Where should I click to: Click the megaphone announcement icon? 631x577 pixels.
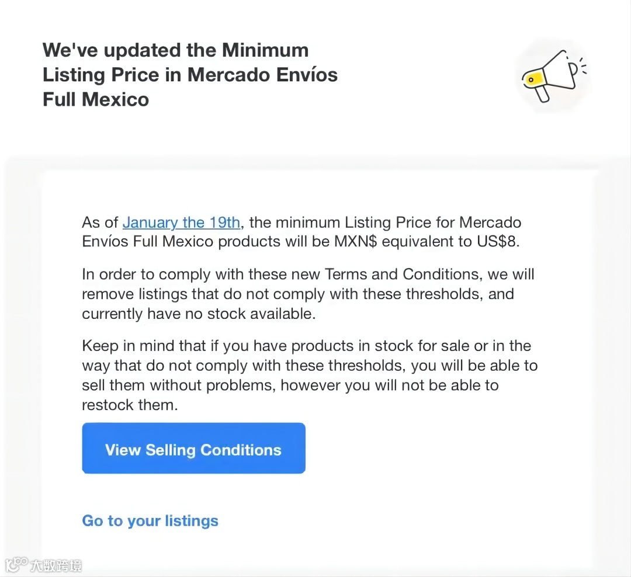(552, 76)
